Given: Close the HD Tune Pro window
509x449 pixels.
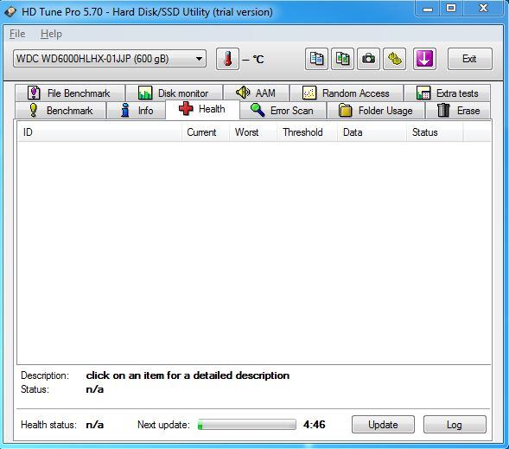Looking at the screenshot, I should point(483,8).
